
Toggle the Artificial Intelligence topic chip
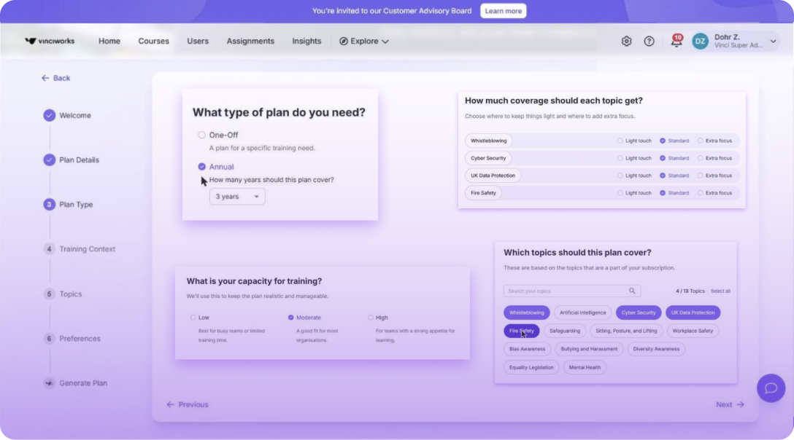[x=583, y=313]
